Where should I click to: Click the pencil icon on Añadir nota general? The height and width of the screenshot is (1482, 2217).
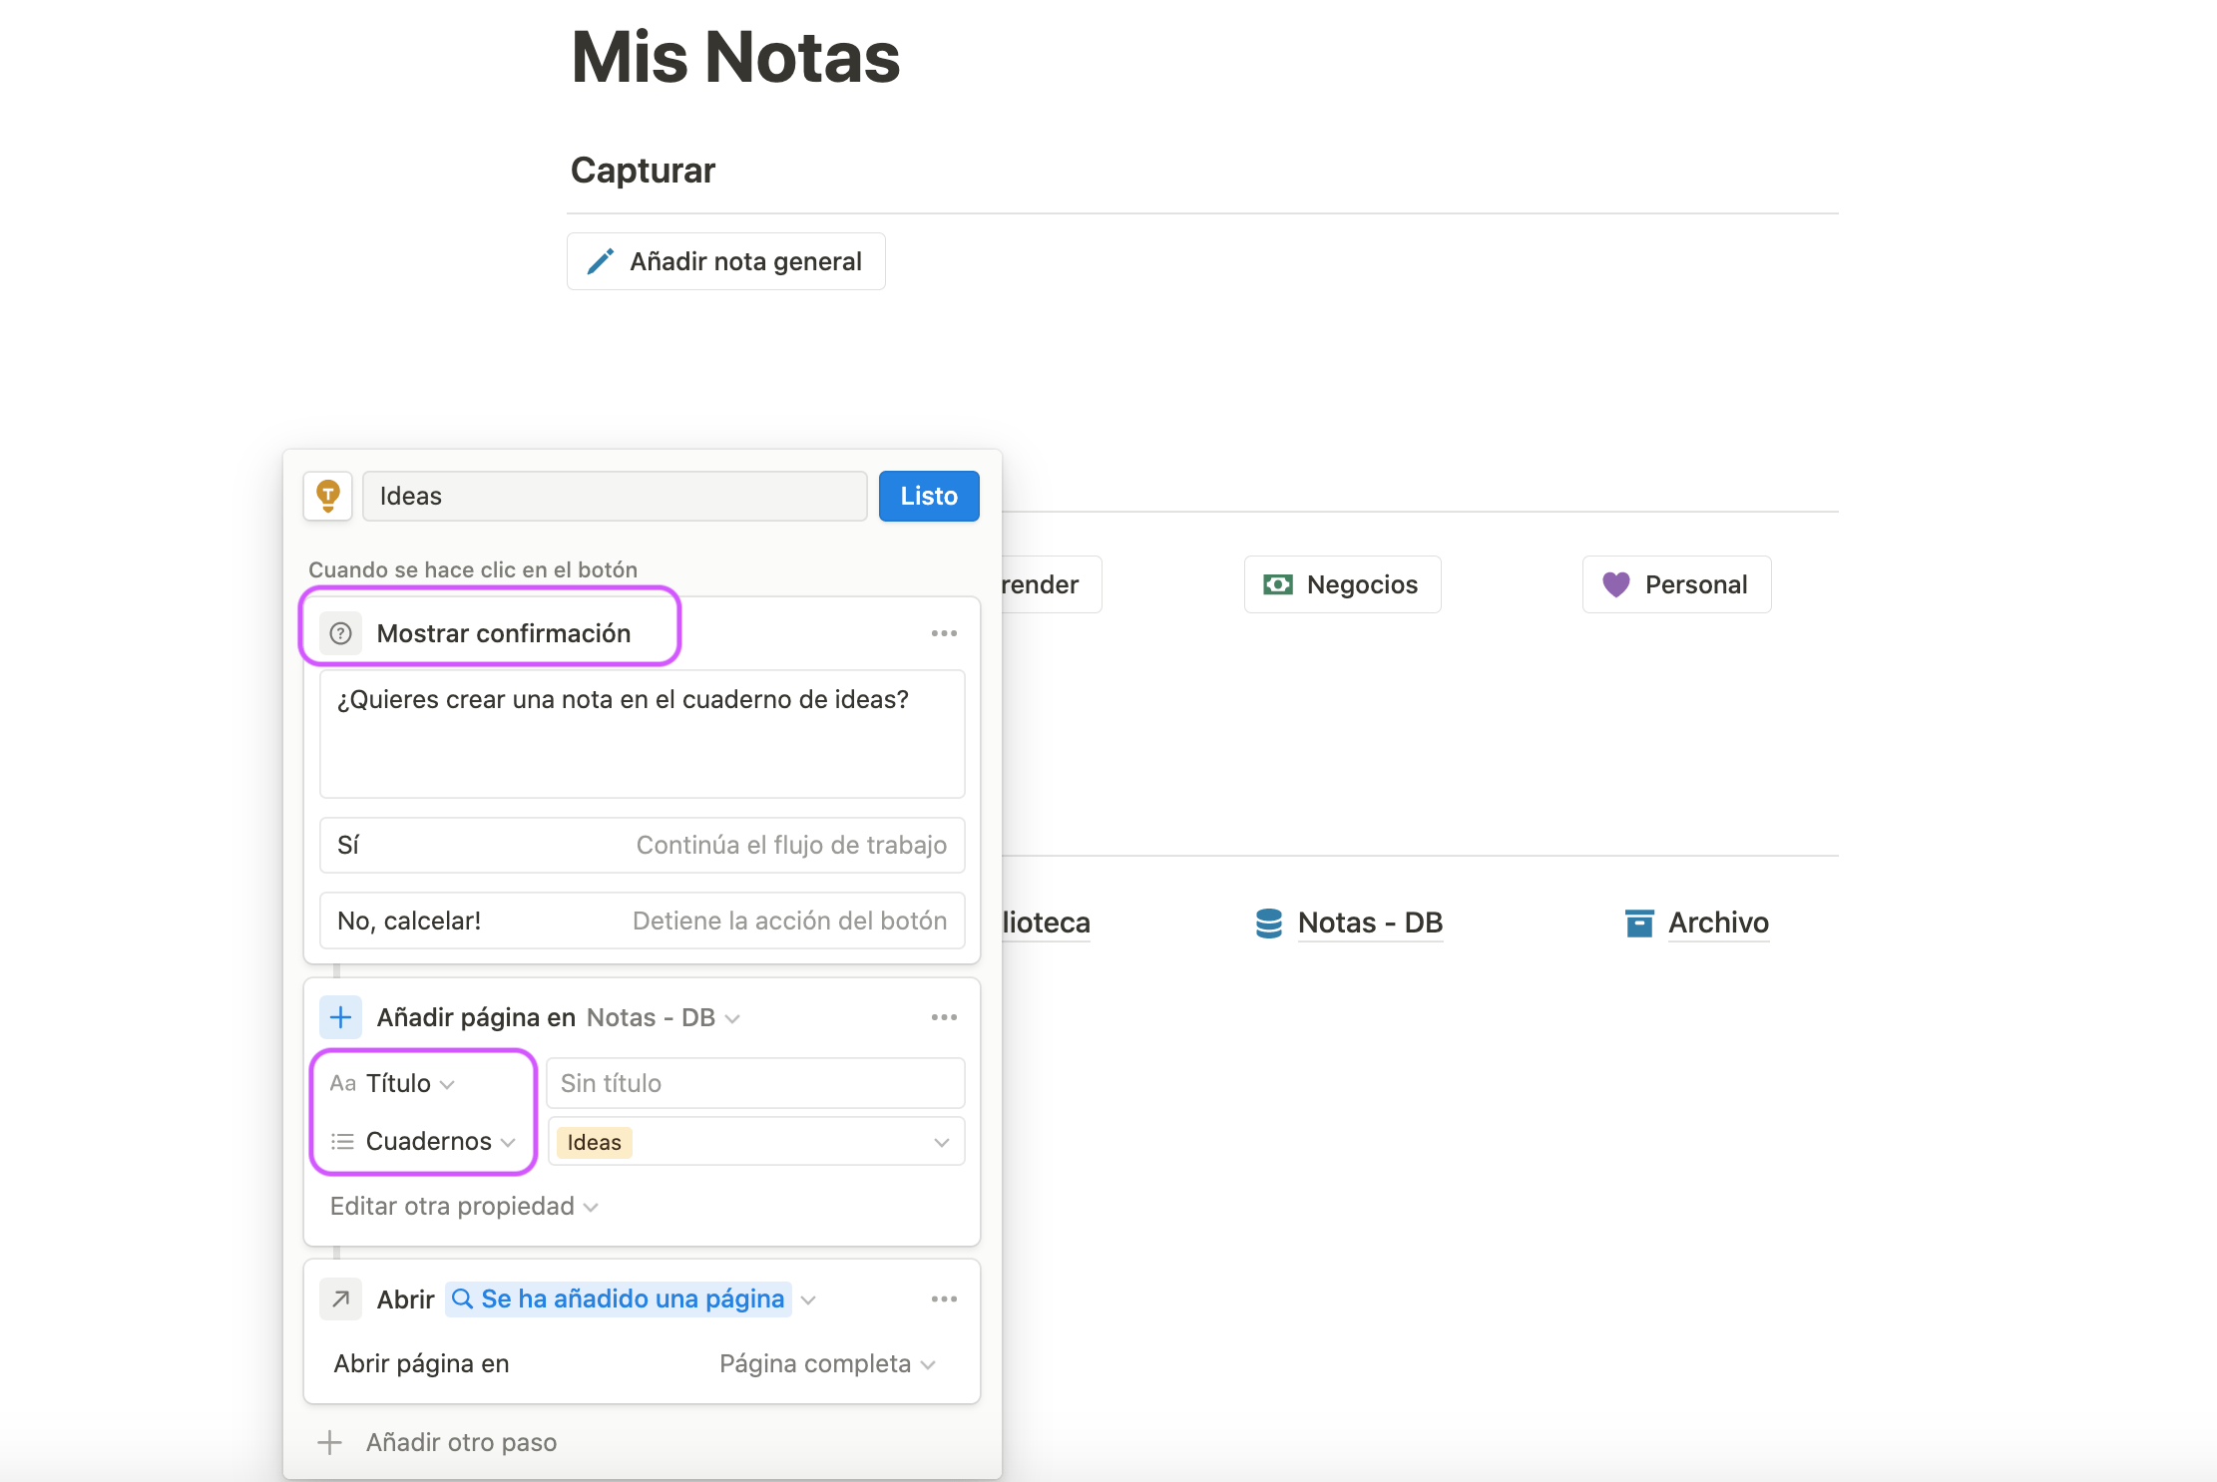tap(601, 261)
